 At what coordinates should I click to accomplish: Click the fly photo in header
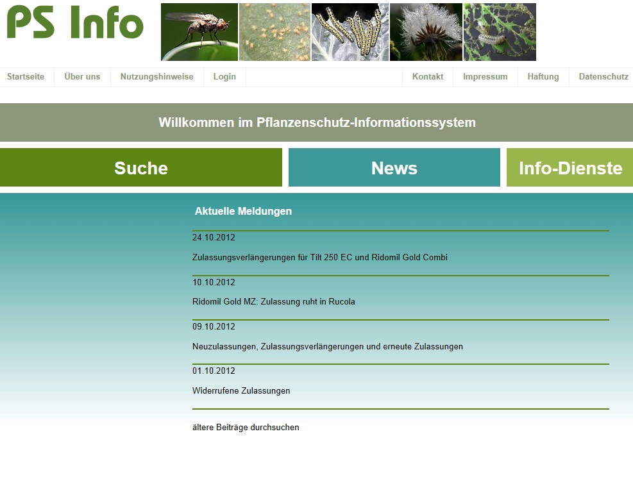click(199, 32)
